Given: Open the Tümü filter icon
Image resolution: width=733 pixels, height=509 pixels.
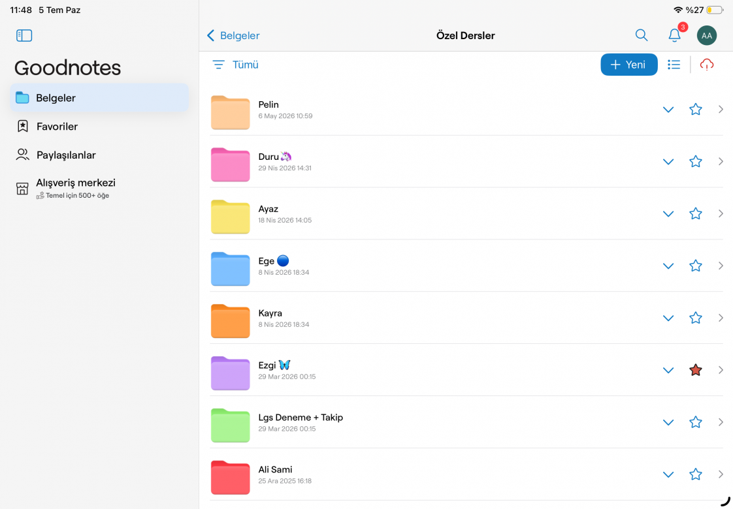Looking at the screenshot, I should 218,65.
